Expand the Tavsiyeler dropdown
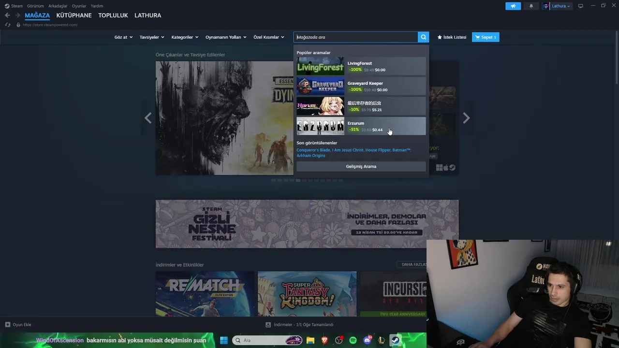The height and width of the screenshot is (348, 619). pos(152,37)
